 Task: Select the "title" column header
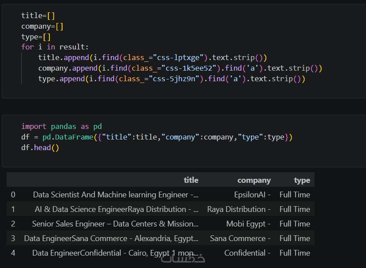coord(191,180)
